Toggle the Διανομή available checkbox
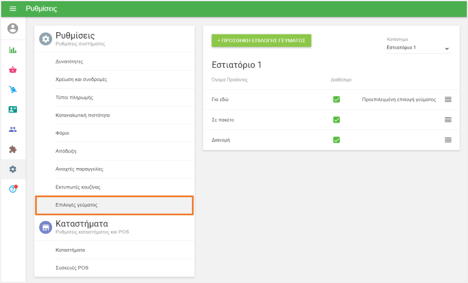The height and width of the screenshot is (283, 468). click(x=336, y=139)
